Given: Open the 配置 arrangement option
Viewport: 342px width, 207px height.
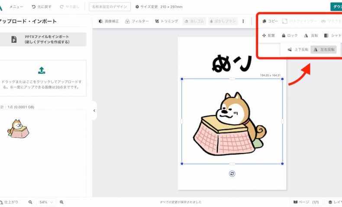Looking at the screenshot, I should (x=268, y=35).
